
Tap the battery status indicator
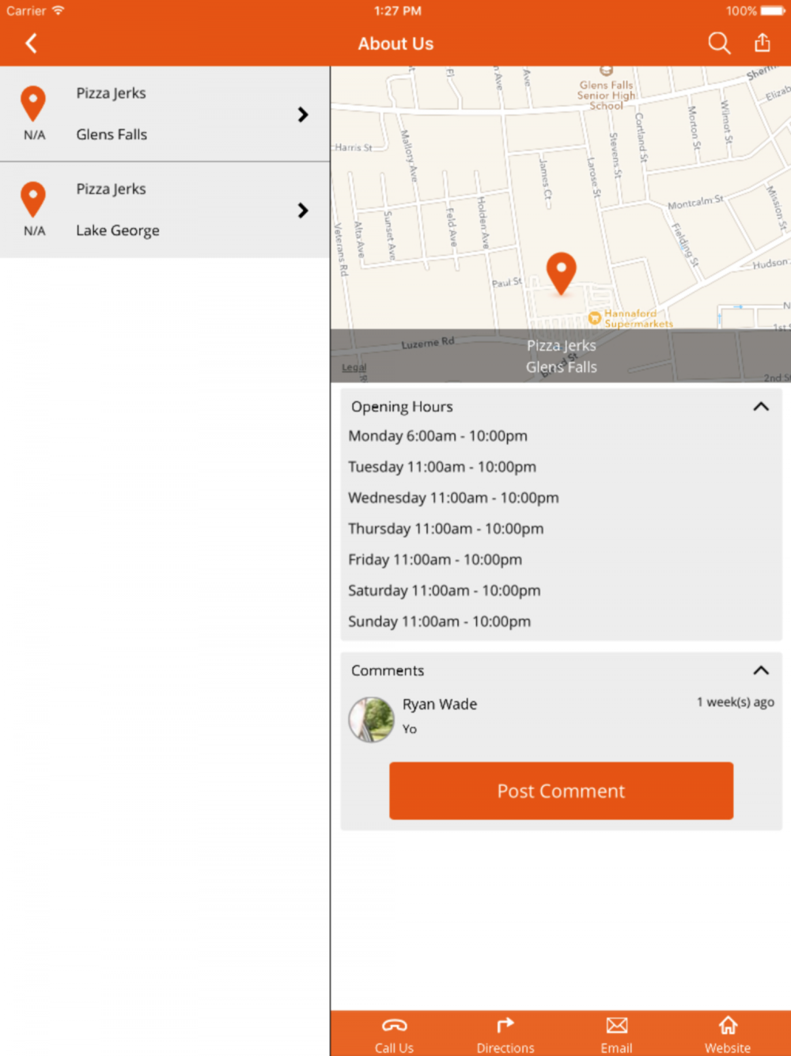773,11
